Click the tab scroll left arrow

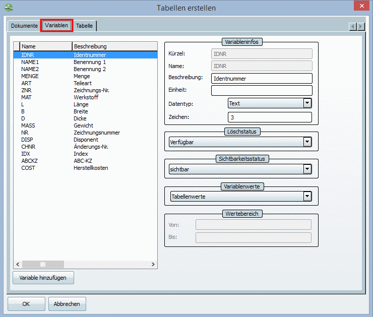click(353, 26)
